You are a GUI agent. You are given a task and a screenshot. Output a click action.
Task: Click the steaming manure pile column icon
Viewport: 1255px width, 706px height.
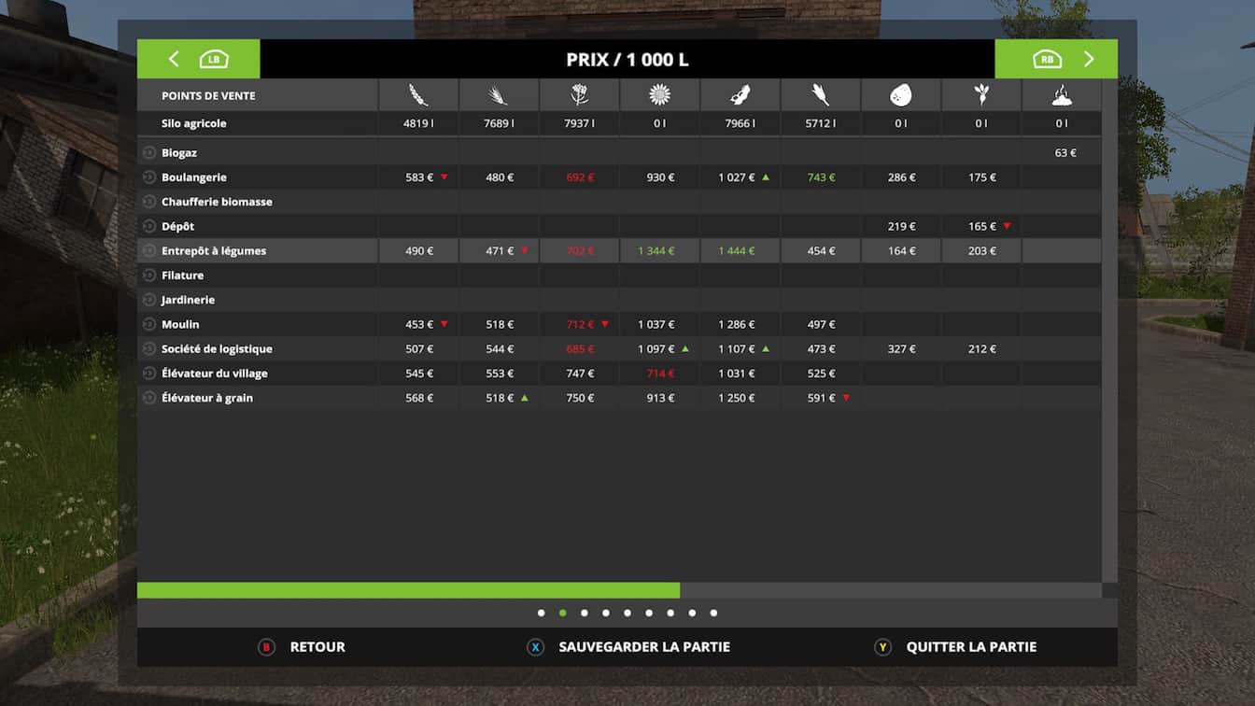click(x=1062, y=95)
